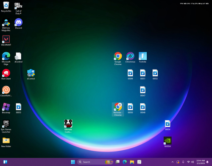Select the dControl file with gear icon

[x=19, y=57]
